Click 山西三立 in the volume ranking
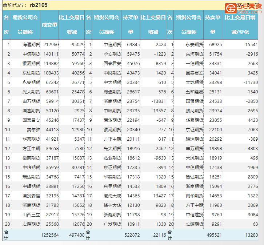Viewport: 264px width, 245px height. (x=31, y=215)
